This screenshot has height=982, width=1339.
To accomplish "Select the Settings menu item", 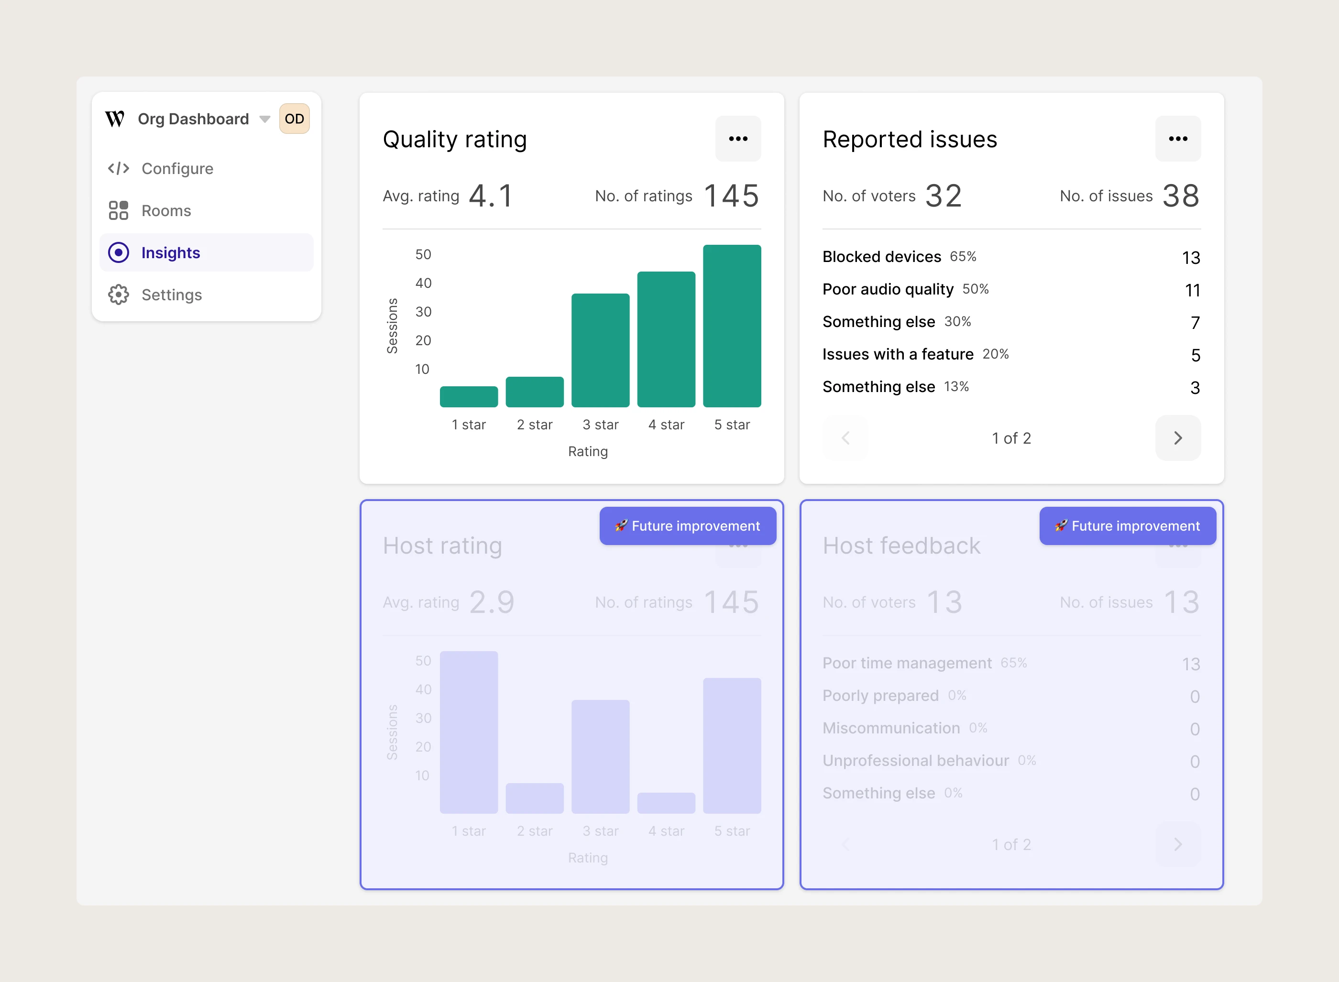I will coord(206,295).
